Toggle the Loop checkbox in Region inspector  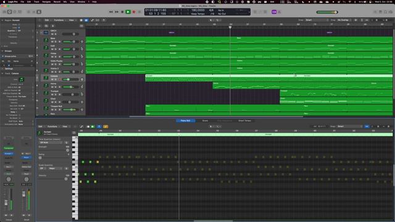[x=19, y=28]
